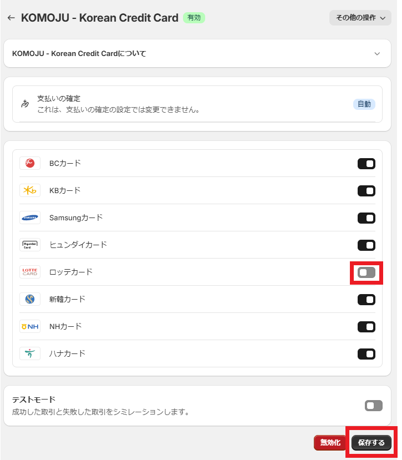Image resolution: width=402 pixels, height=460 pixels.
Task: Turn on テストモード switch
Action: 373,406
